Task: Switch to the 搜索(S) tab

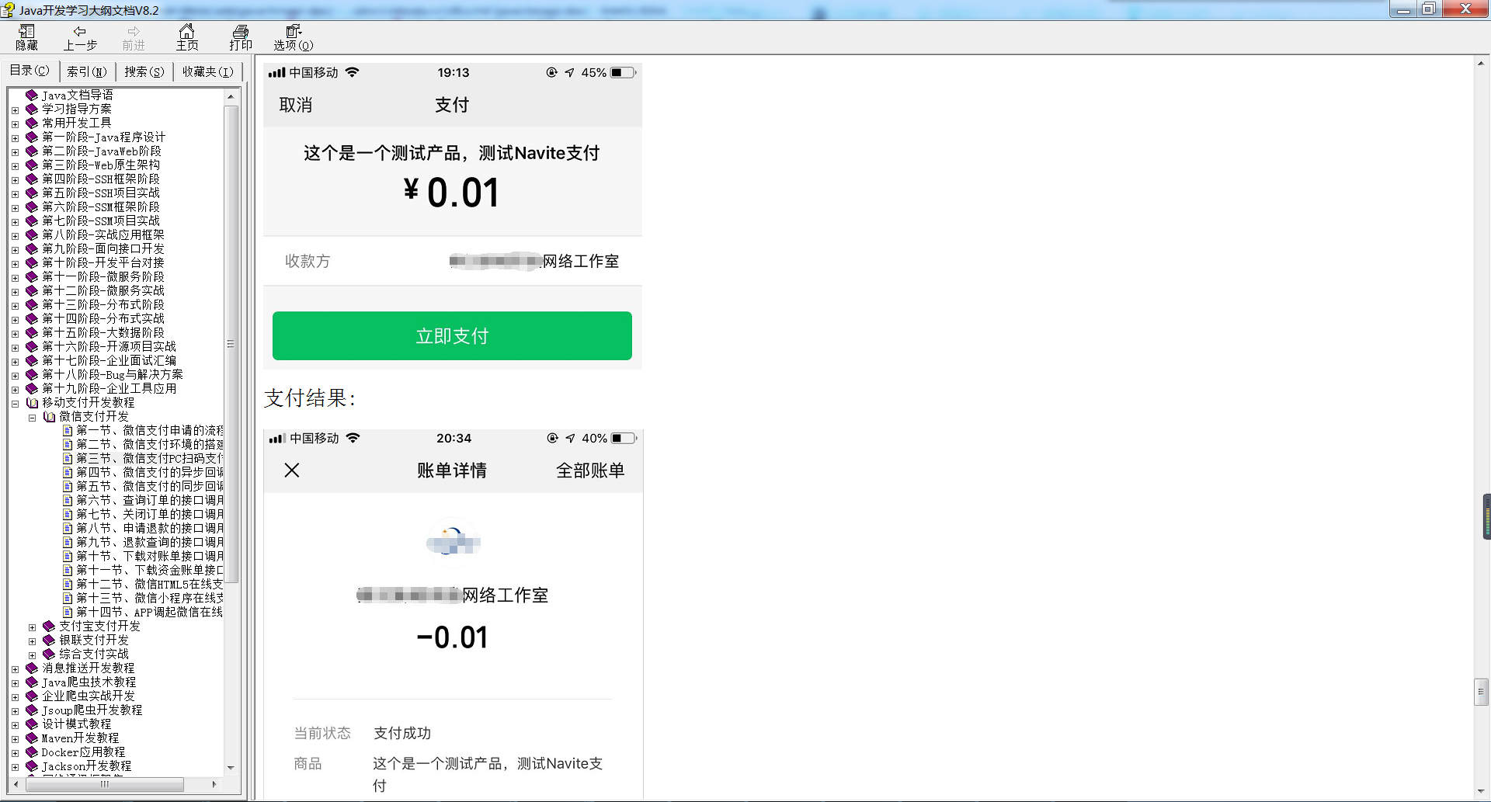Action: pyautogui.click(x=144, y=71)
